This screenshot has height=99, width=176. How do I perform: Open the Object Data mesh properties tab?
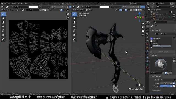point(147,64)
